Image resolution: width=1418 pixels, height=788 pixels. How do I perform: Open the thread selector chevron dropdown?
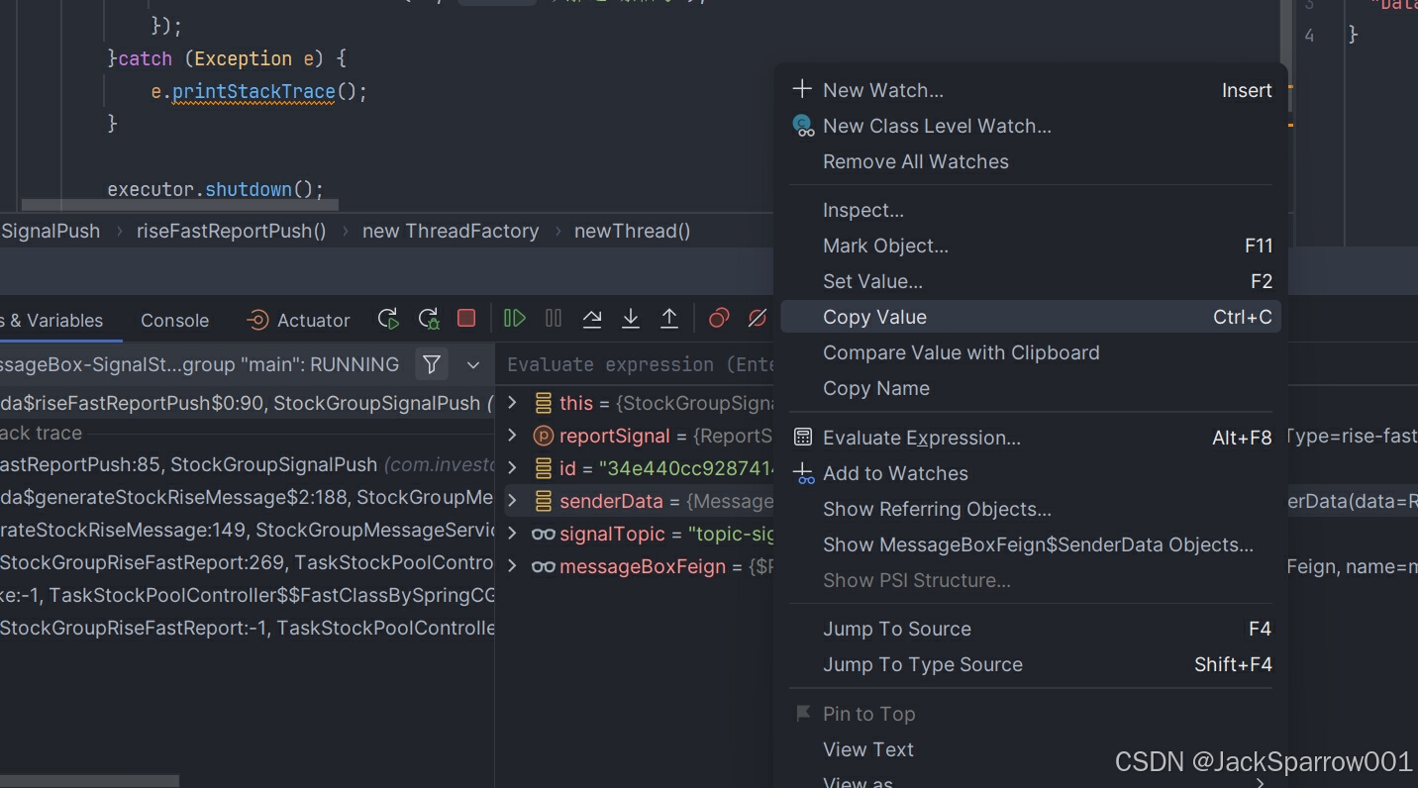pyautogui.click(x=472, y=364)
